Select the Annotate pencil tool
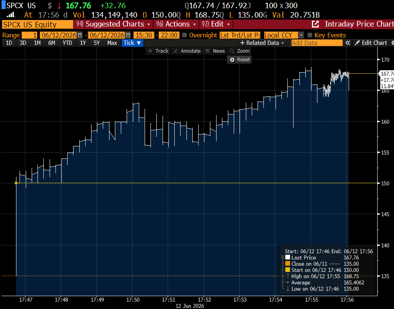Image resolution: width=394 pixels, height=309 pixels. click(x=187, y=51)
